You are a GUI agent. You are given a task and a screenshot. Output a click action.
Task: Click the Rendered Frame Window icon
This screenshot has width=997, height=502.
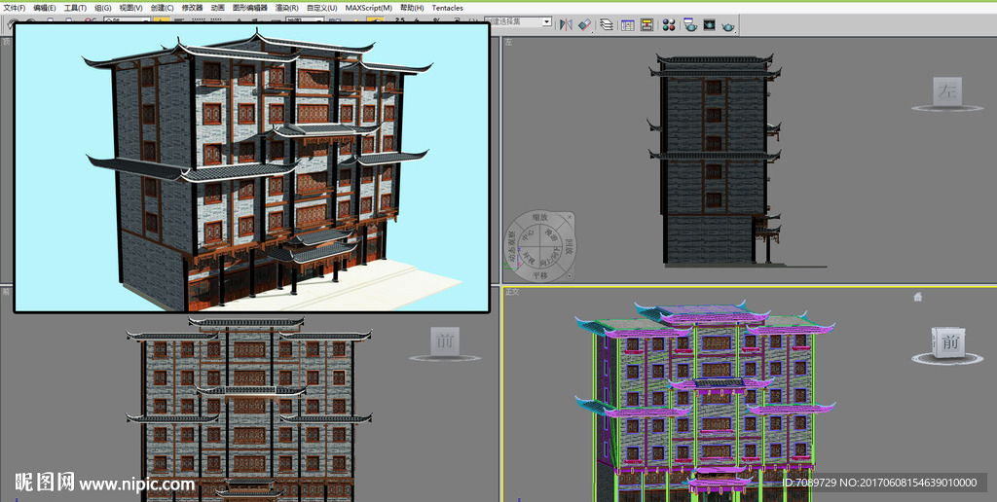709,24
